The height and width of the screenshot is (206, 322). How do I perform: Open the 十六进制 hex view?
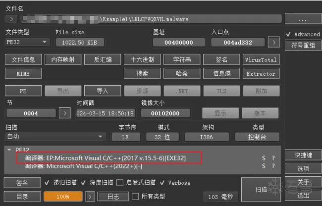142,60
